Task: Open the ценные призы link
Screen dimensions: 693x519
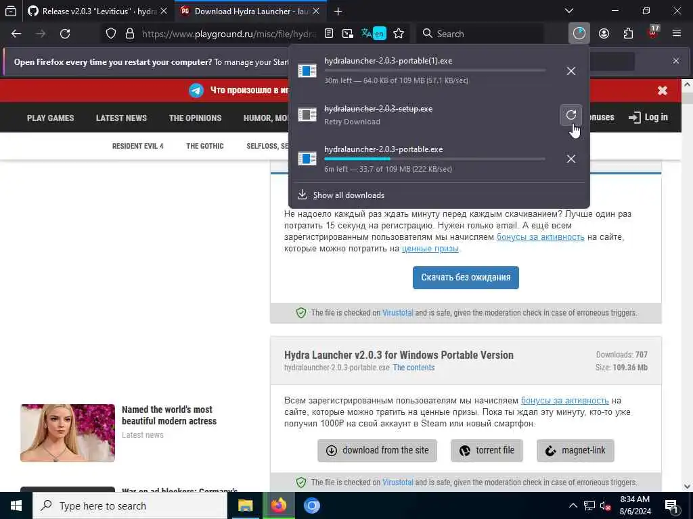Action: (x=430, y=249)
